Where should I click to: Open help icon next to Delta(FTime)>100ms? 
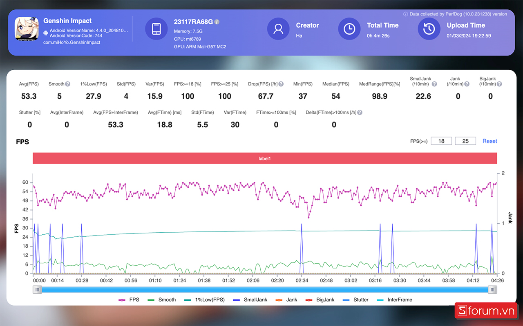360,112
